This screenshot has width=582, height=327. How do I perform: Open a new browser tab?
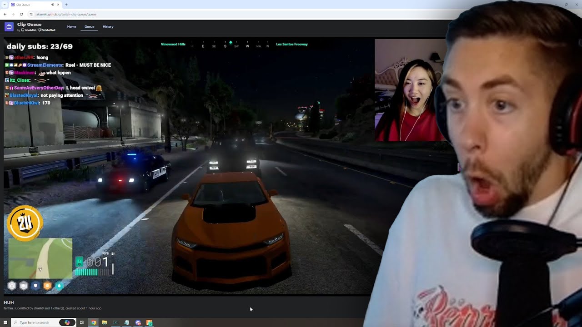point(66,5)
